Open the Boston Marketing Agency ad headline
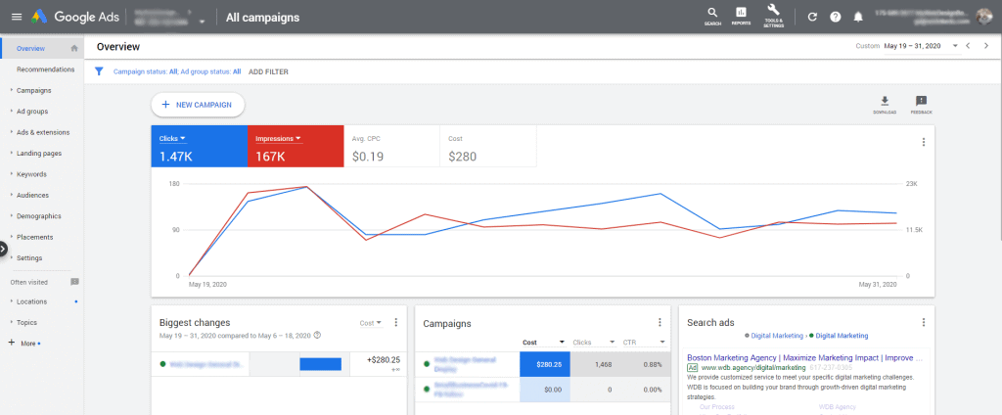This screenshot has height=415, width=1002. coord(804,357)
